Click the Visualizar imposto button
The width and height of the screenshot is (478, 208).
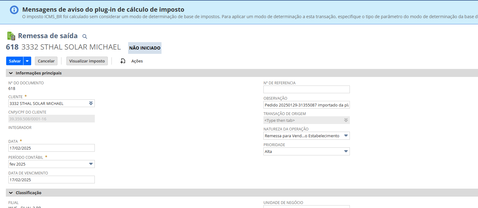pyautogui.click(x=87, y=61)
